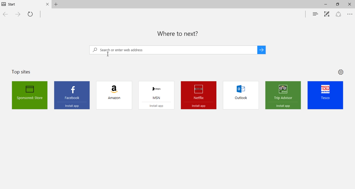
Task: Click the address bar area in toolbar
Action: click(173, 14)
